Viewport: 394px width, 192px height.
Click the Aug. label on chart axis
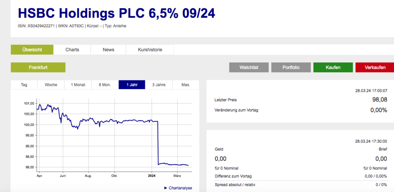pos(88,175)
